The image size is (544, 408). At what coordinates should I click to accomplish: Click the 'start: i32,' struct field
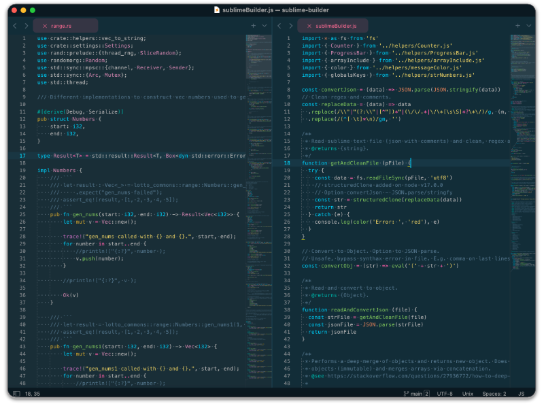pyautogui.click(x=67, y=126)
